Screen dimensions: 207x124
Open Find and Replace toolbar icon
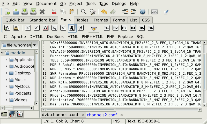click(93, 12)
